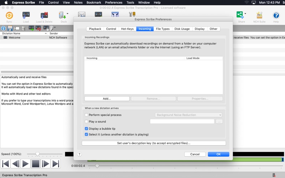Uncheck Display a bubble tip
Image resolution: width=285 pixels, height=178 pixels.
coord(87,129)
